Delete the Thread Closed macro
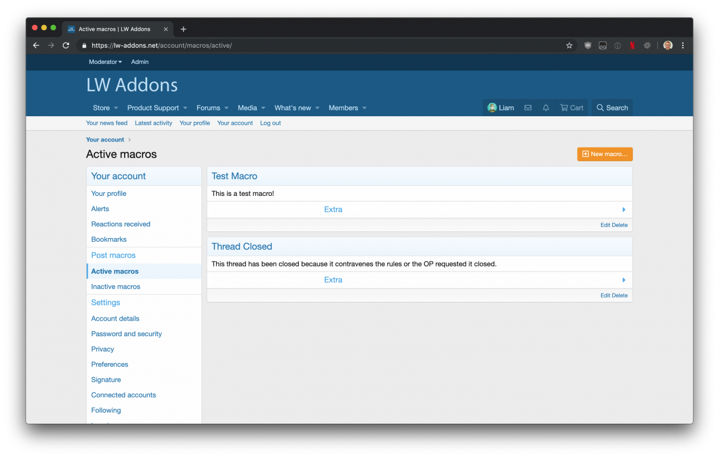This screenshot has width=719, height=458. (x=620, y=295)
